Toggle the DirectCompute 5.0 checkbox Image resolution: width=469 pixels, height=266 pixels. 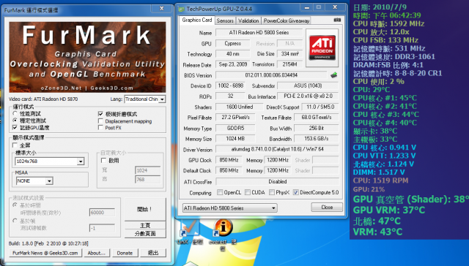296,192
